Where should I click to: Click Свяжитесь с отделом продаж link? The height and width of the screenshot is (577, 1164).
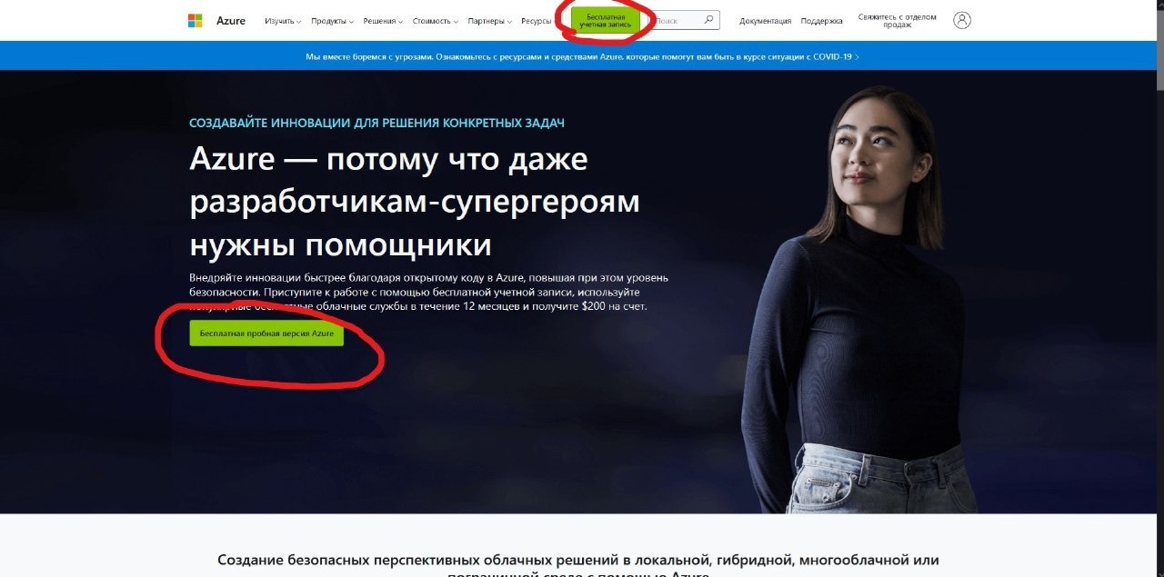(897, 21)
